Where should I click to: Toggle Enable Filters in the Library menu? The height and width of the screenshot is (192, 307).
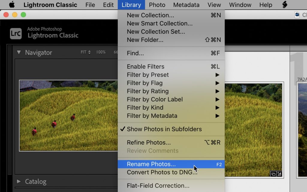click(x=145, y=67)
